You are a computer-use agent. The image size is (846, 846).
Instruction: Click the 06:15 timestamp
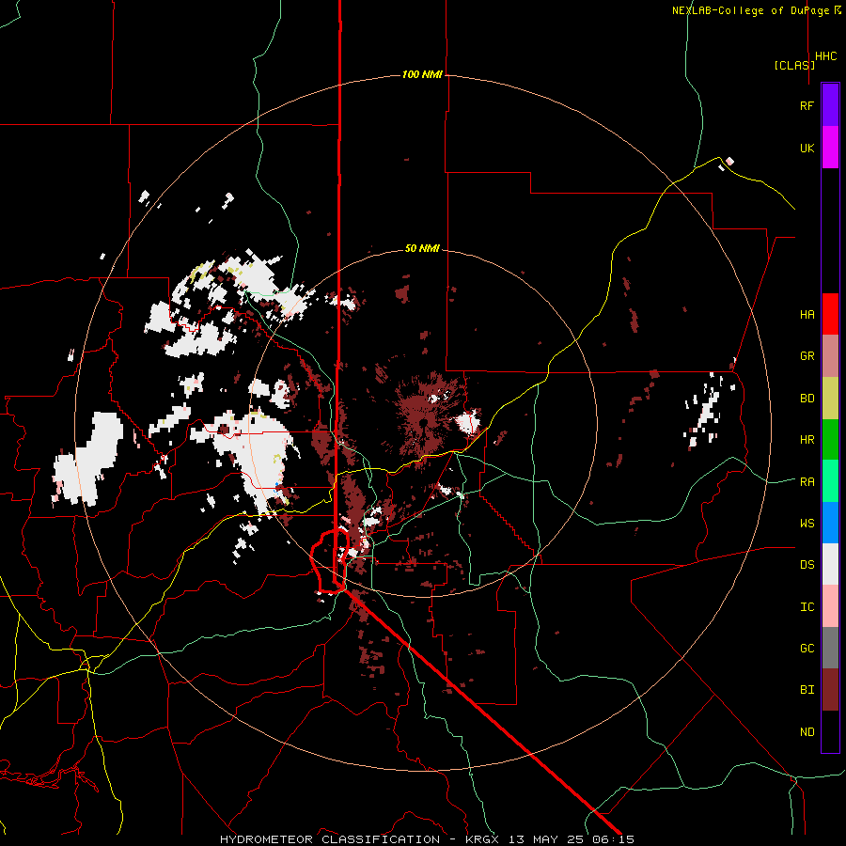pyautogui.click(x=616, y=839)
